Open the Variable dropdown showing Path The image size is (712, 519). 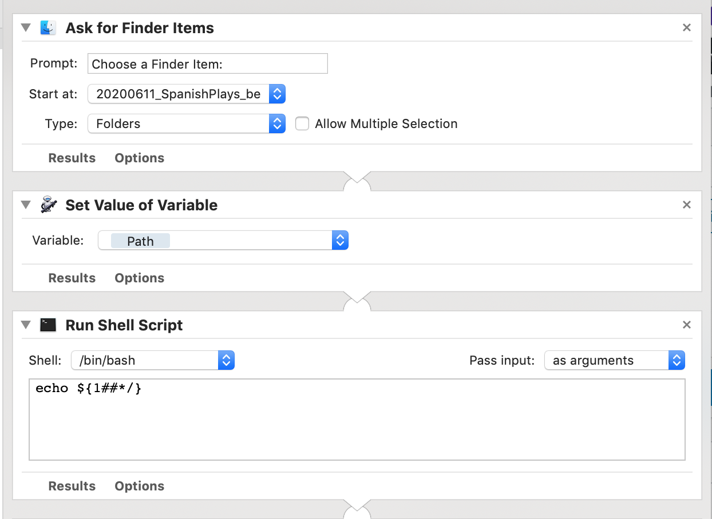[223, 241]
